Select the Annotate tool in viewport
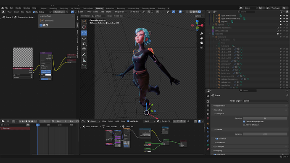Viewport: 290px width, 163px height. 84,55
